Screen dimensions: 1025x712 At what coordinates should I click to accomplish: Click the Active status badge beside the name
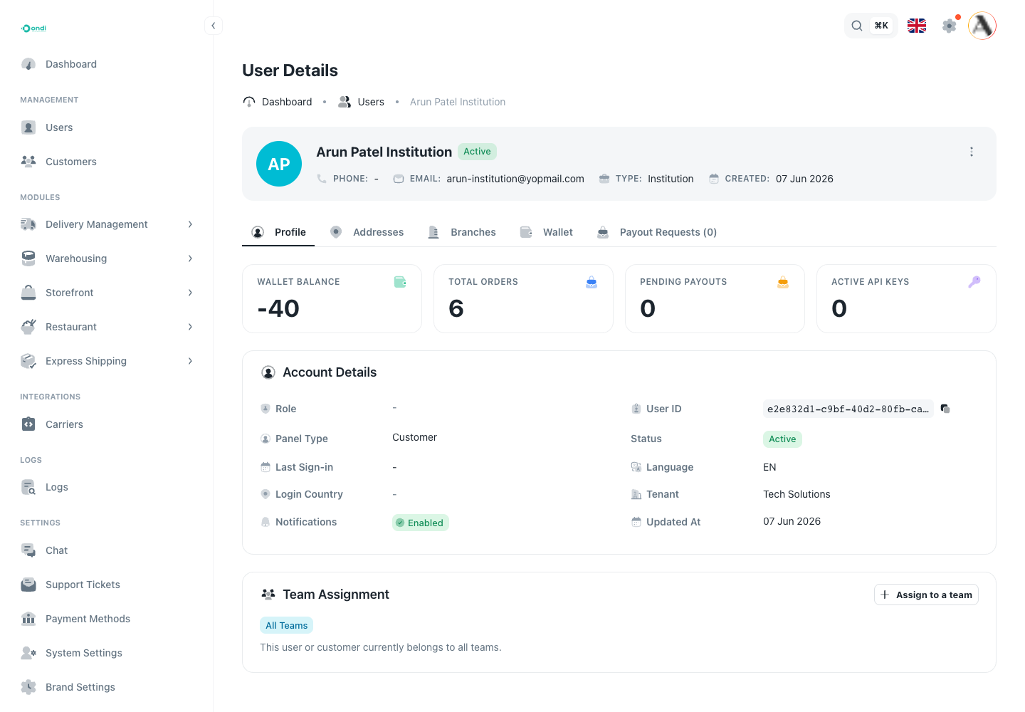coord(477,152)
